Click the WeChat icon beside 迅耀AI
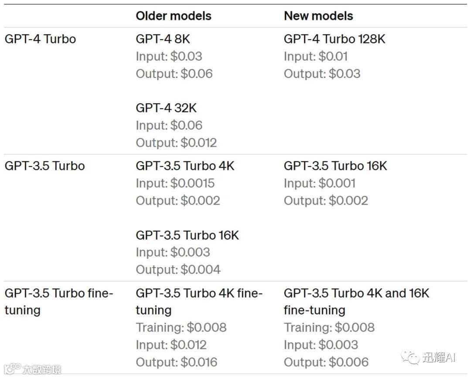This screenshot has width=471, height=378. [x=410, y=358]
